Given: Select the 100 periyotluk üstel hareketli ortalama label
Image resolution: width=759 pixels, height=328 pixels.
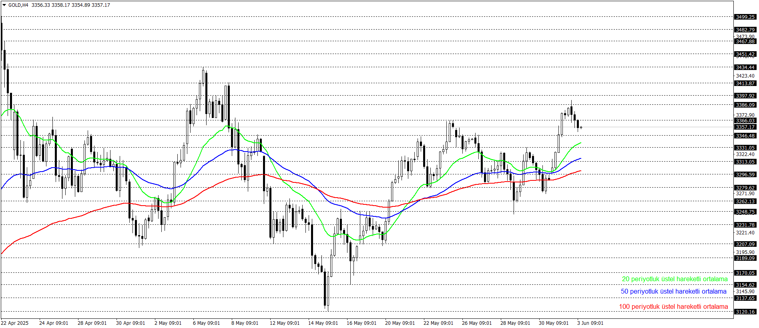Looking at the screenshot, I should pos(673,307).
